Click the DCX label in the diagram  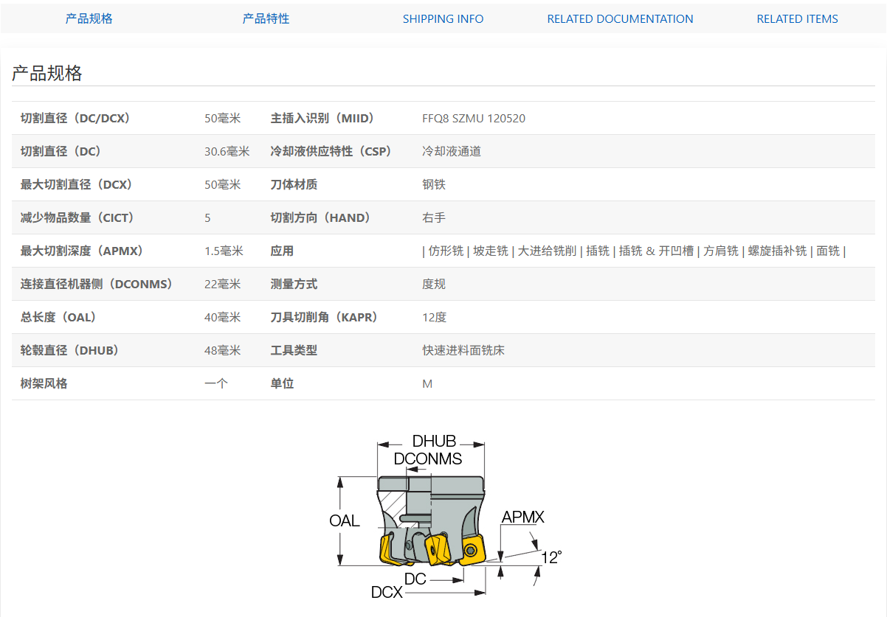pyautogui.click(x=387, y=592)
